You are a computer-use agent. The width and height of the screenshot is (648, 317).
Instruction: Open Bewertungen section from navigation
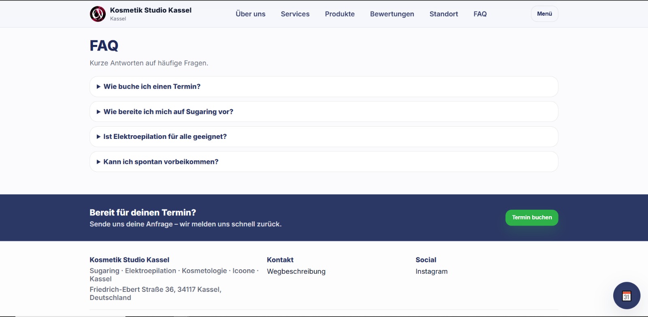point(392,14)
